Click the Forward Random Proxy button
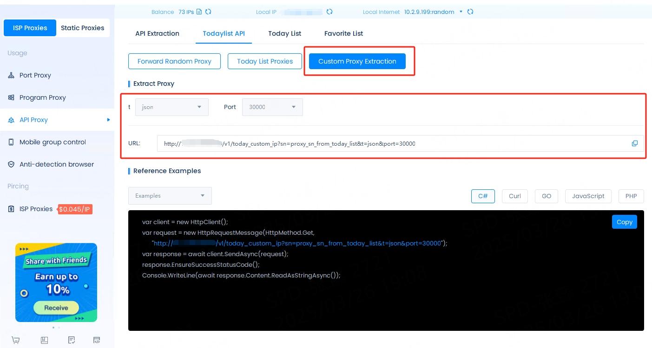Screen dimensions: 652x348 click(174, 61)
